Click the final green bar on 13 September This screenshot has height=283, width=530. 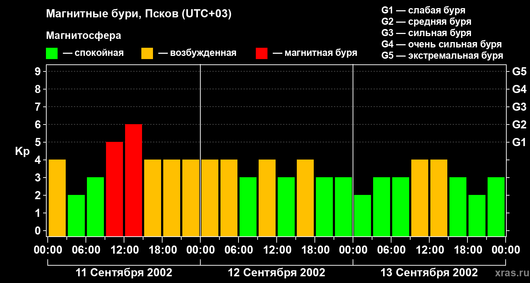tap(496, 207)
